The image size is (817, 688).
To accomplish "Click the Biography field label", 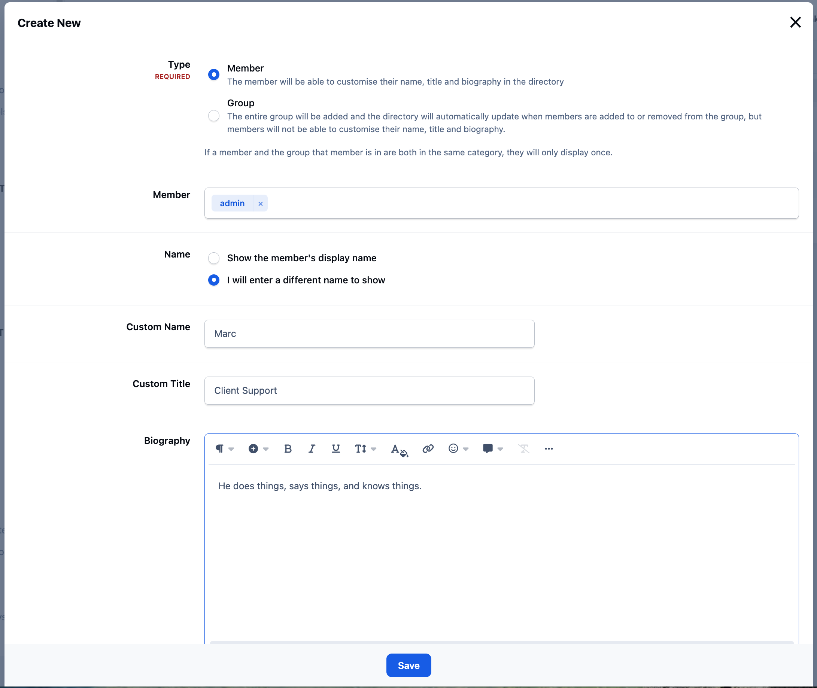I will pos(167,441).
